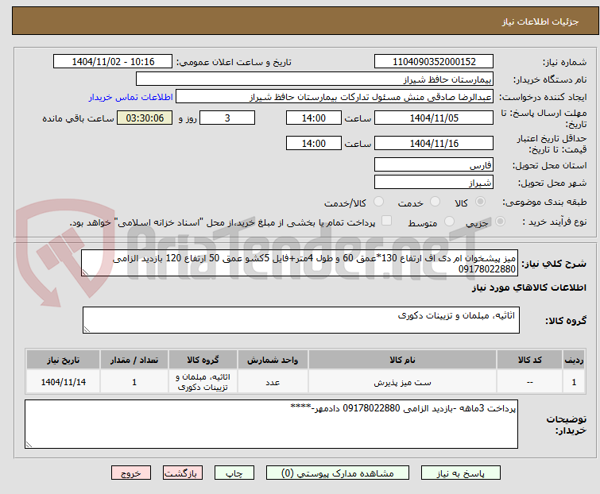This screenshot has height=494, width=600.
Task: Click the table cell 'اثاثیه، مبلمان و تزیینات دکوری'
Action: (x=203, y=382)
